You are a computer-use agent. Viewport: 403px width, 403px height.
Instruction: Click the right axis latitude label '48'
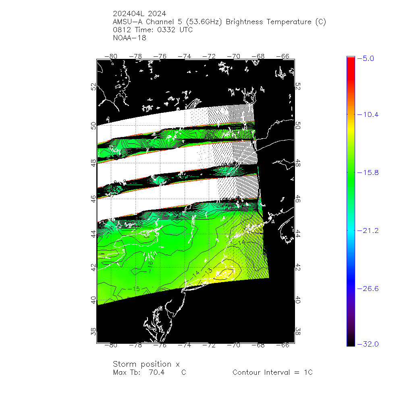[x=298, y=163]
